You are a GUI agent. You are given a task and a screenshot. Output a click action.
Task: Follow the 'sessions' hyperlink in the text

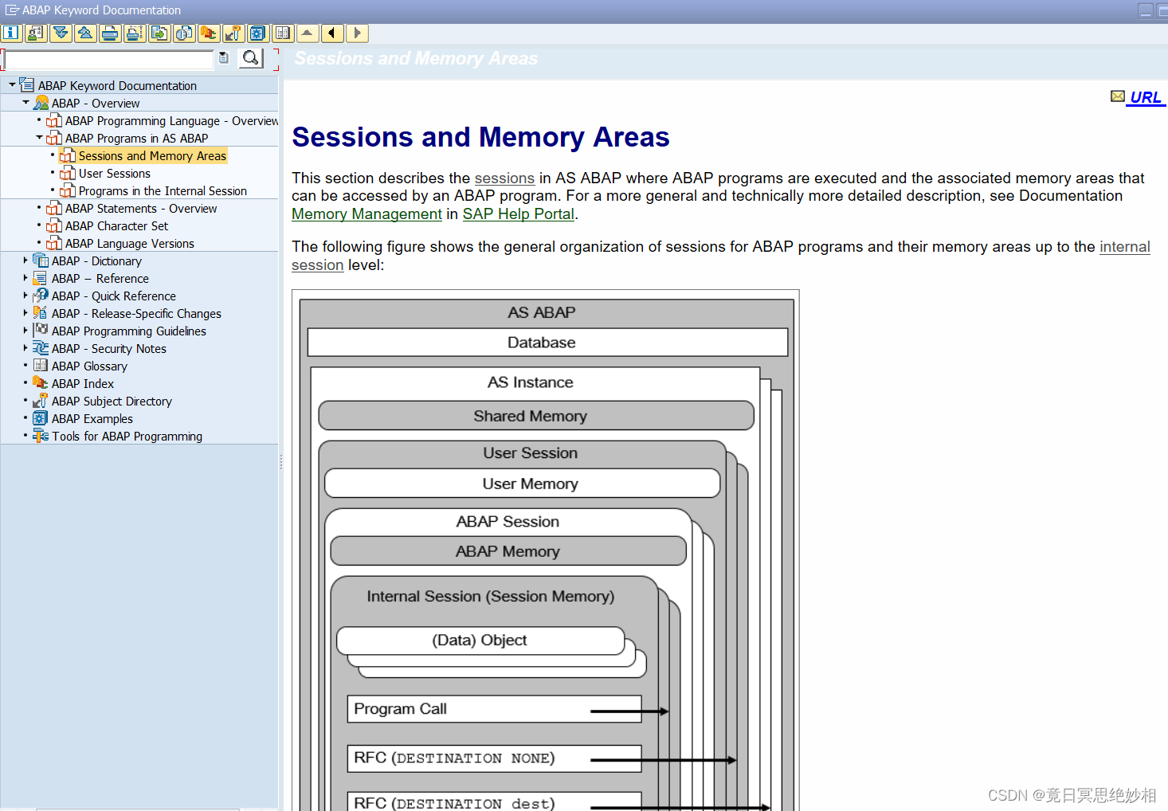pyautogui.click(x=504, y=178)
